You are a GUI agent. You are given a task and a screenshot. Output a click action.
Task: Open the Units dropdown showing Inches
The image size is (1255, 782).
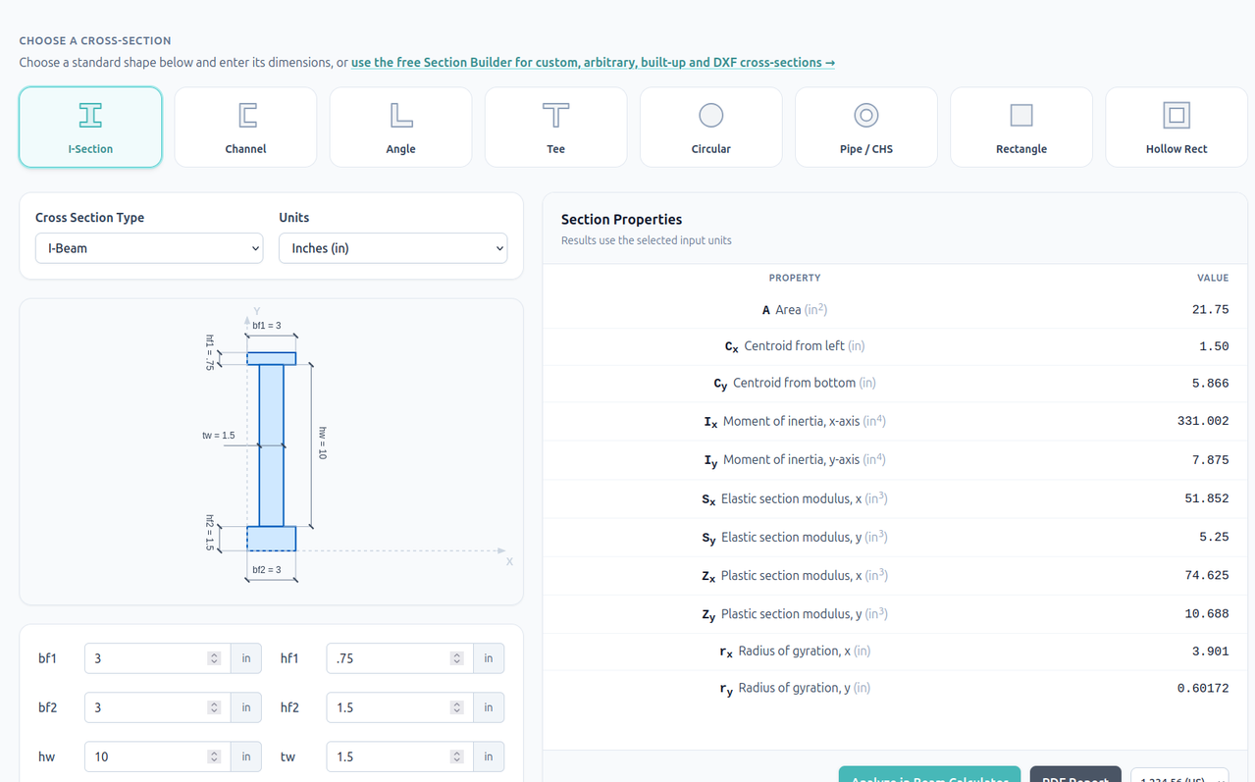coord(392,248)
